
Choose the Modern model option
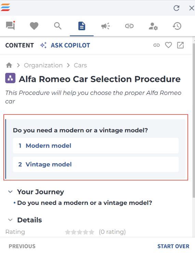96,145
